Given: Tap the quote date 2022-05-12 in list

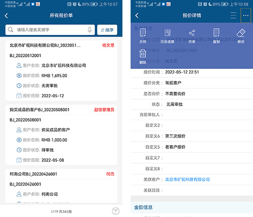Looking at the screenshot, I should point(53,96).
